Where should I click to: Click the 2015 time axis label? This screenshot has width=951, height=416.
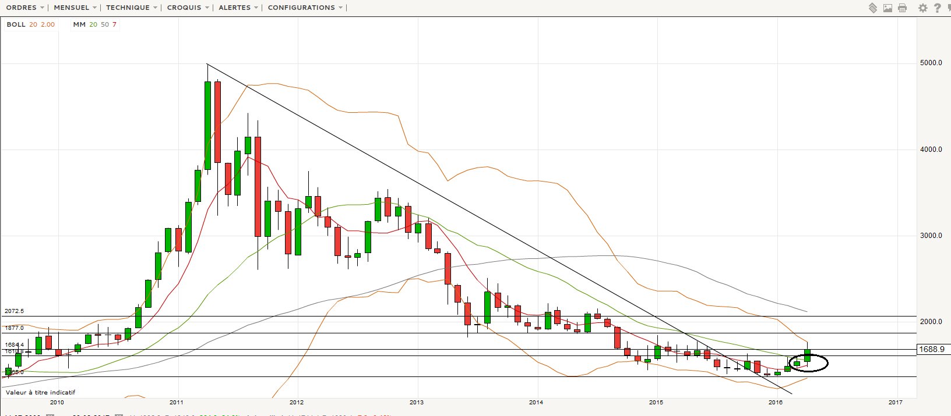656,402
